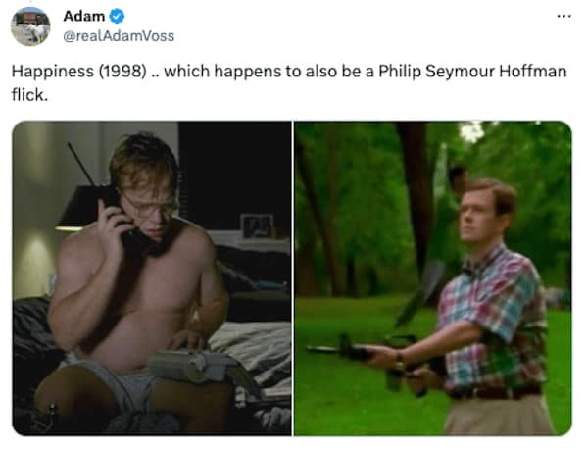This screenshot has width=588, height=451.
Task: Select the words Philip Seymour Hoffman
Action: coord(472,72)
